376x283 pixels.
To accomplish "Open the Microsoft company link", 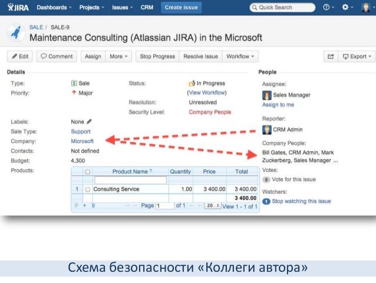I will click(83, 141).
